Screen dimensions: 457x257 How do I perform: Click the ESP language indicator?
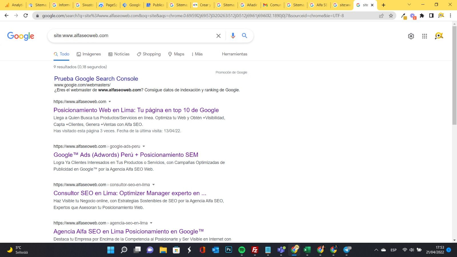click(394, 250)
